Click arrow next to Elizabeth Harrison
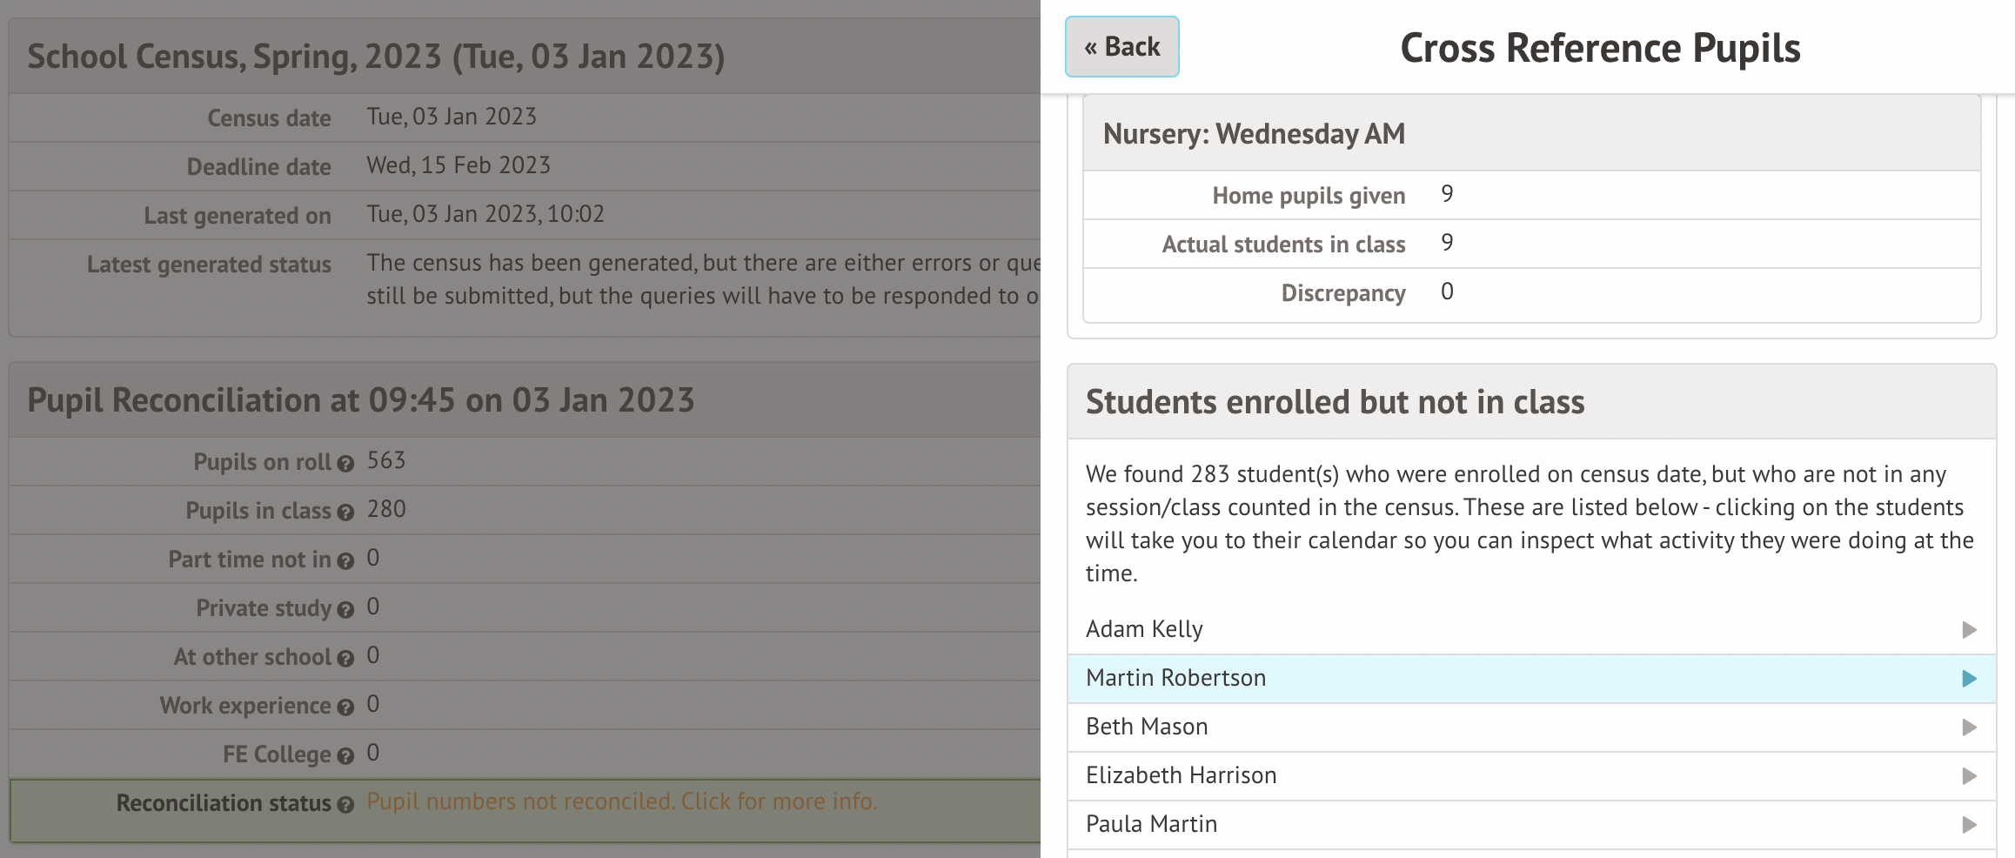2015x858 pixels. pyautogui.click(x=1969, y=776)
